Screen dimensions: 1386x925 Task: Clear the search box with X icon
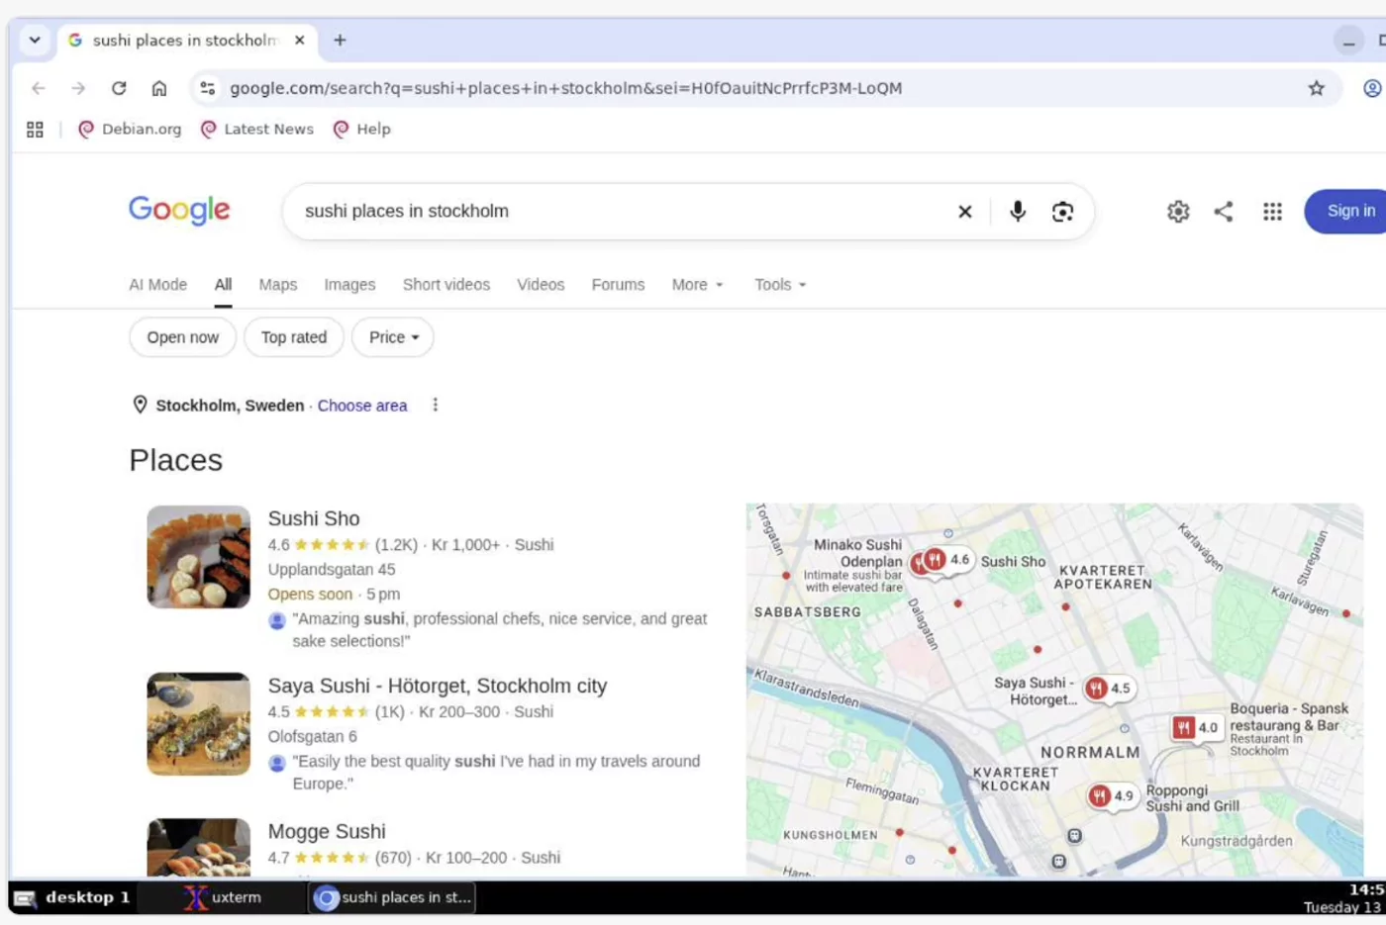pyautogui.click(x=965, y=212)
